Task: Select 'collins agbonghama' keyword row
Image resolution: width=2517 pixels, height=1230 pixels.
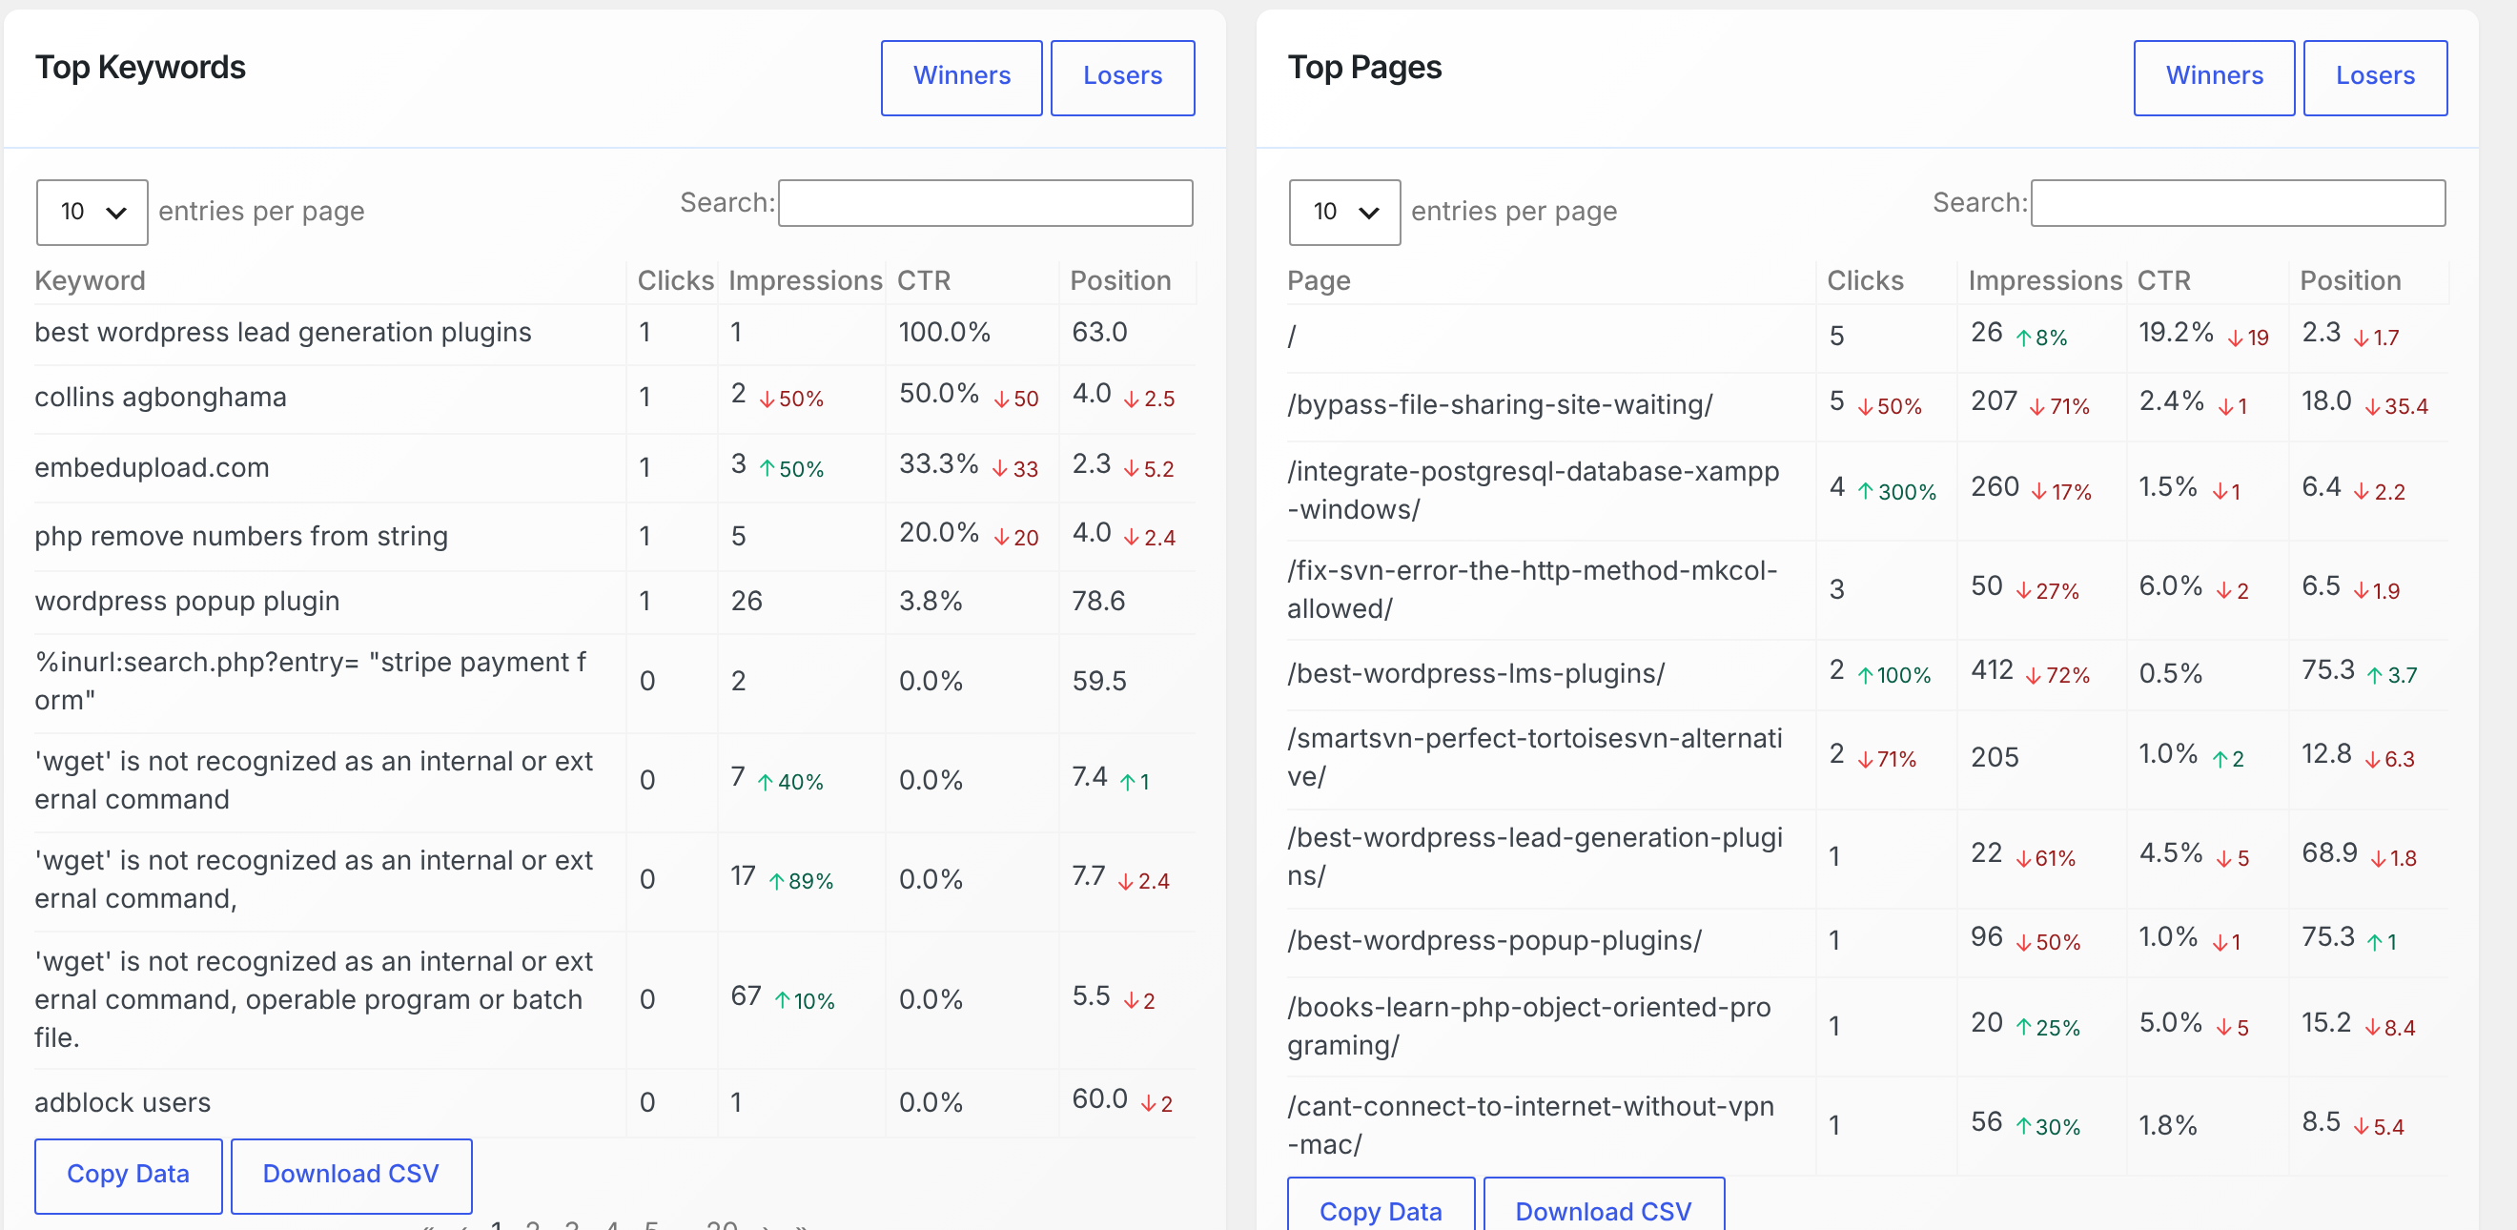Action: tap(616, 399)
